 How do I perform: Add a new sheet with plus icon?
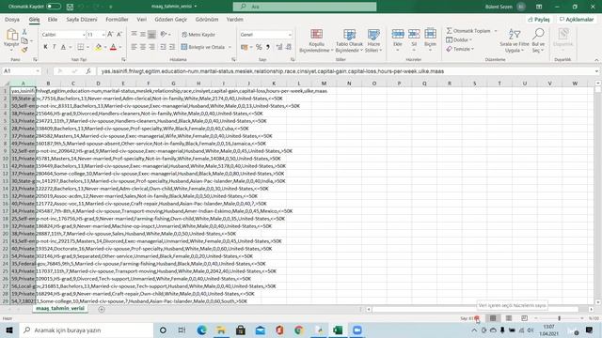point(102,309)
